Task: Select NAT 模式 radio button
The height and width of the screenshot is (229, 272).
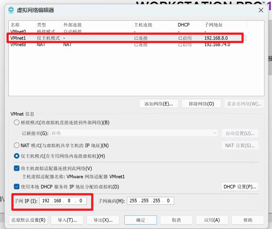Action: pyautogui.click(x=16, y=145)
